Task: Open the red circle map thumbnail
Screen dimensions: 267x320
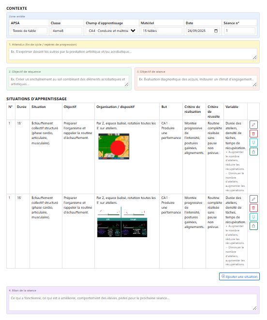Action: (114, 146)
